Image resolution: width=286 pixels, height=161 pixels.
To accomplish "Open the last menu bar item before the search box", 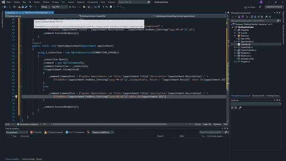I will [111, 2].
